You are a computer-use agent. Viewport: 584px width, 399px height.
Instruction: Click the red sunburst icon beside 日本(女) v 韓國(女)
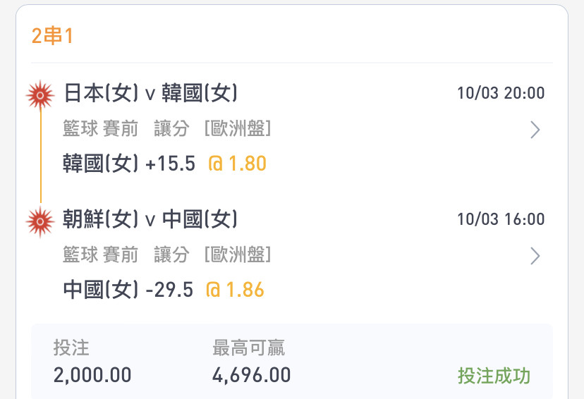(40, 95)
